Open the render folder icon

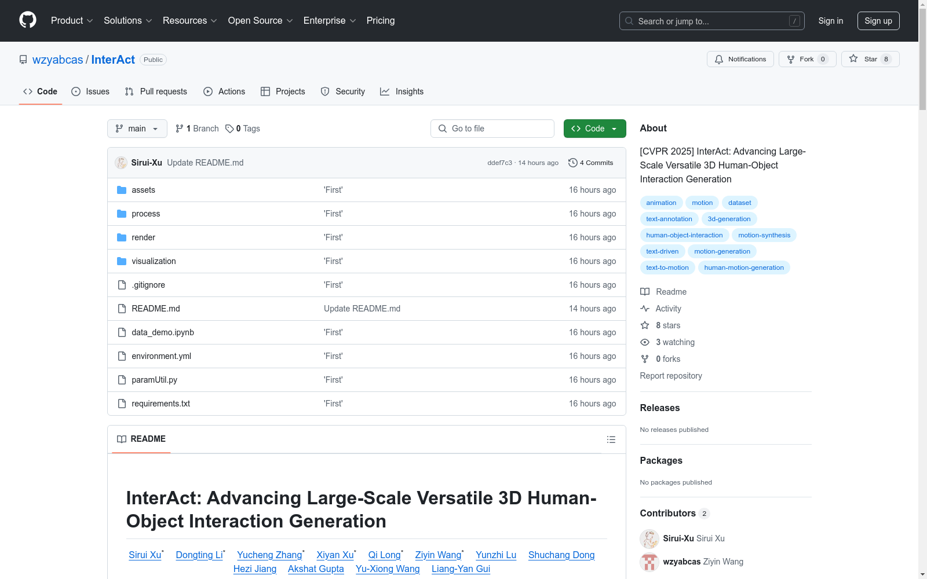[x=122, y=237]
